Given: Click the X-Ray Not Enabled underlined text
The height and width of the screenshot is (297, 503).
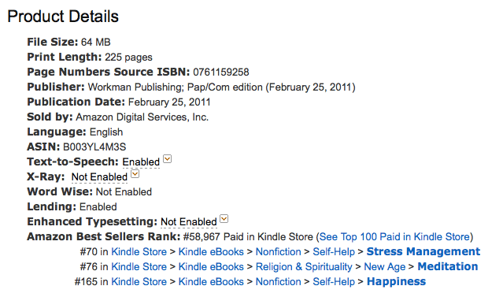Looking at the screenshot, I should (x=99, y=177).
